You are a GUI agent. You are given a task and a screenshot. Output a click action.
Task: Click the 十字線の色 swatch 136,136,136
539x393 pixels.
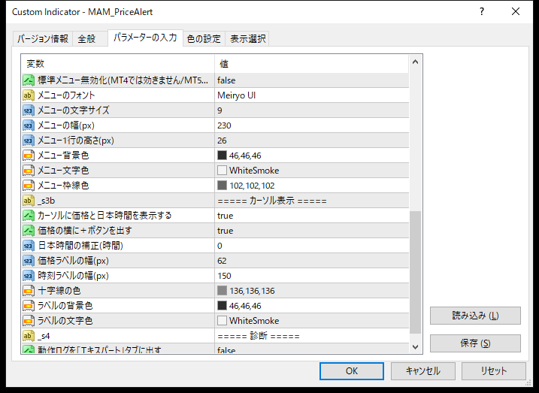point(222,291)
